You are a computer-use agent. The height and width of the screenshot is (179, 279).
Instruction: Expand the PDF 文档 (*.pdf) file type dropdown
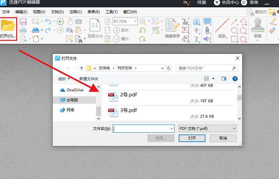233,129
